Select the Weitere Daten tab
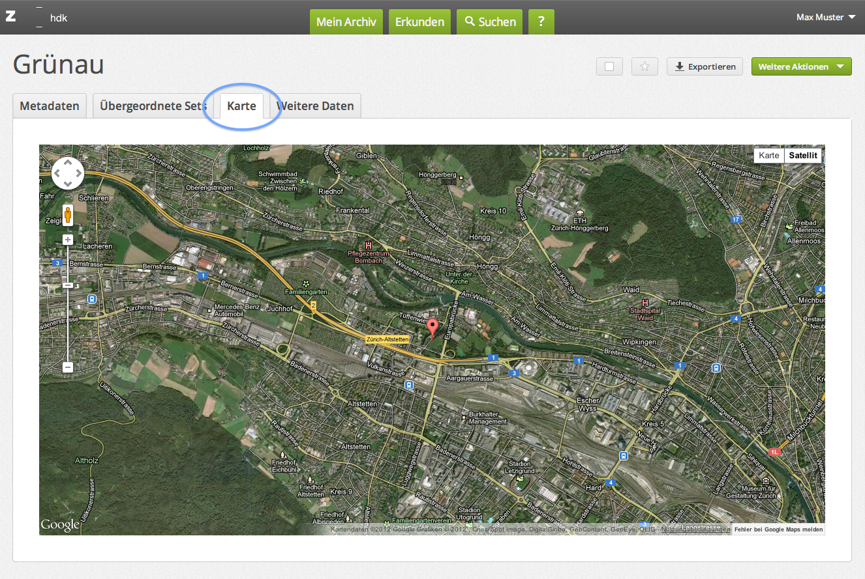Screen dimensions: 865x579 316,106
